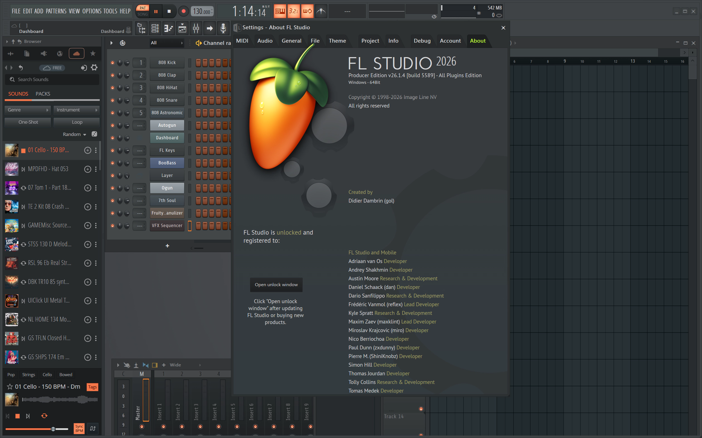Filter sounds by Loop
Image resolution: width=702 pixels, height=438 pixels.
tap(76, 122)
